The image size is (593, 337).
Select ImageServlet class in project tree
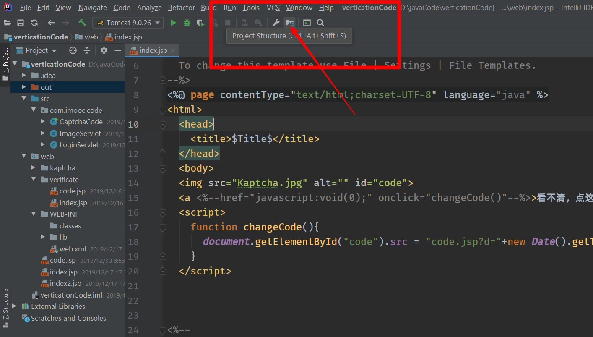(80, 133)
